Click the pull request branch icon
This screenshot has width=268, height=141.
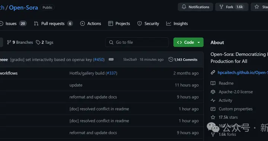coord(36,23)
